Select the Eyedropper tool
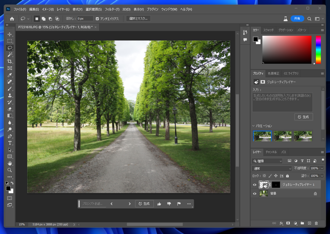Image resolution: width=330 pixels, height=234 pixels. click(x=10, y=75)
